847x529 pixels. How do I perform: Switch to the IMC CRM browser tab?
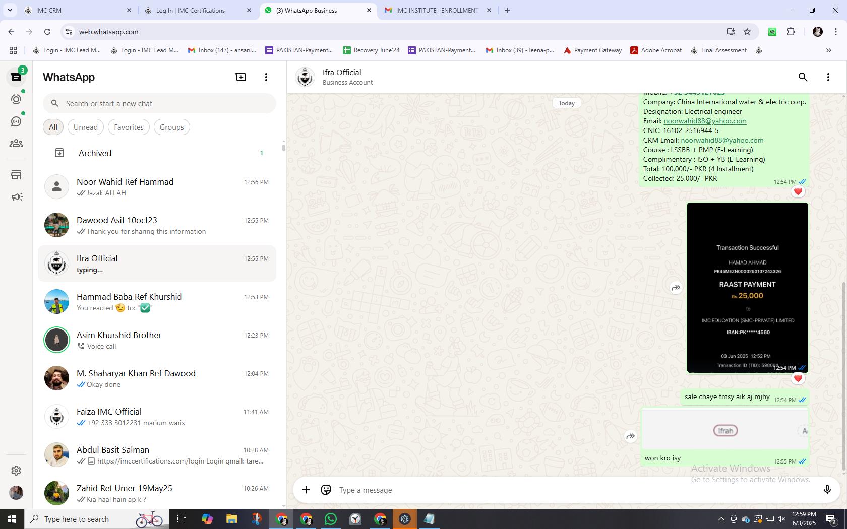coord(78,10)
